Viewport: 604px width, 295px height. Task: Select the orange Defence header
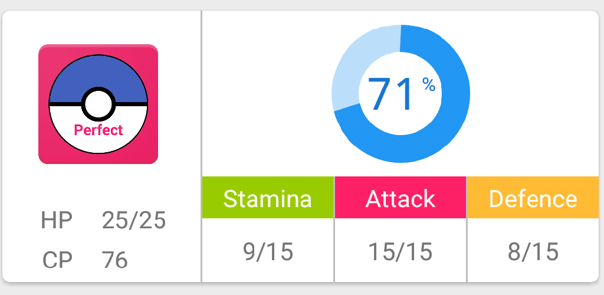(533, 198)
